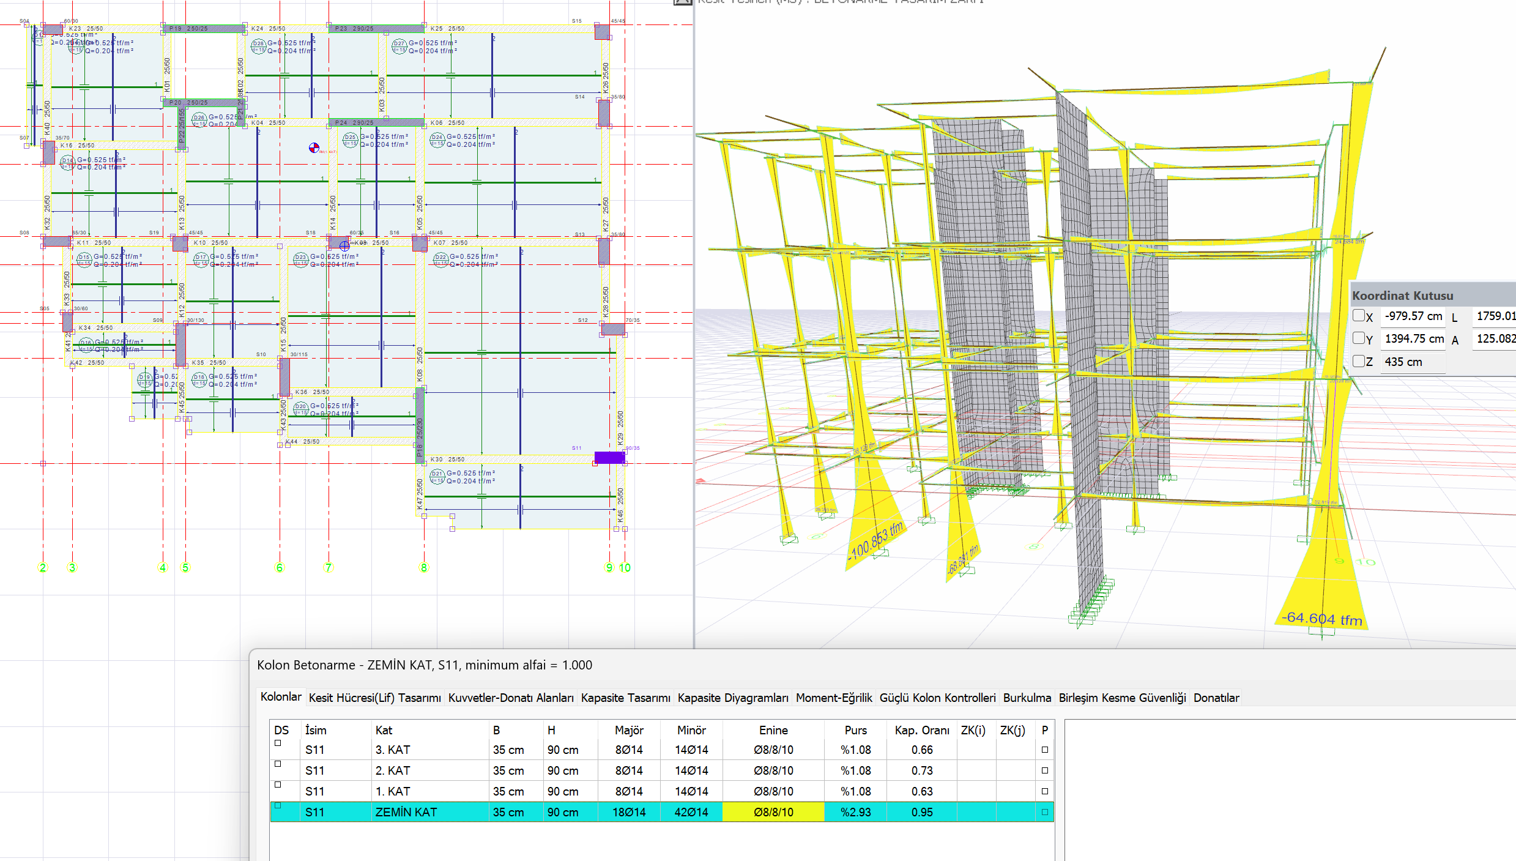Click the blue crosshair rigidity center marker

[x=344, y=245]
